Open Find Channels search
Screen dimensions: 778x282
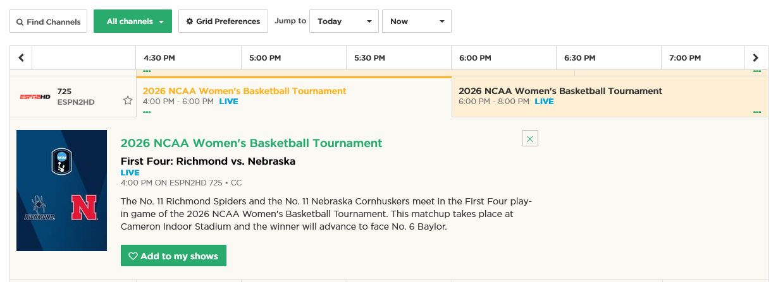pos(48,21)
